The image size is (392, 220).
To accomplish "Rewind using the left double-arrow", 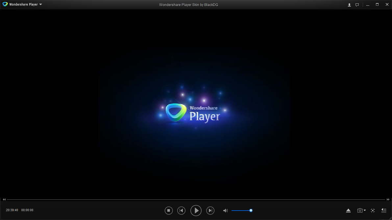I will (x=4, y=200).
